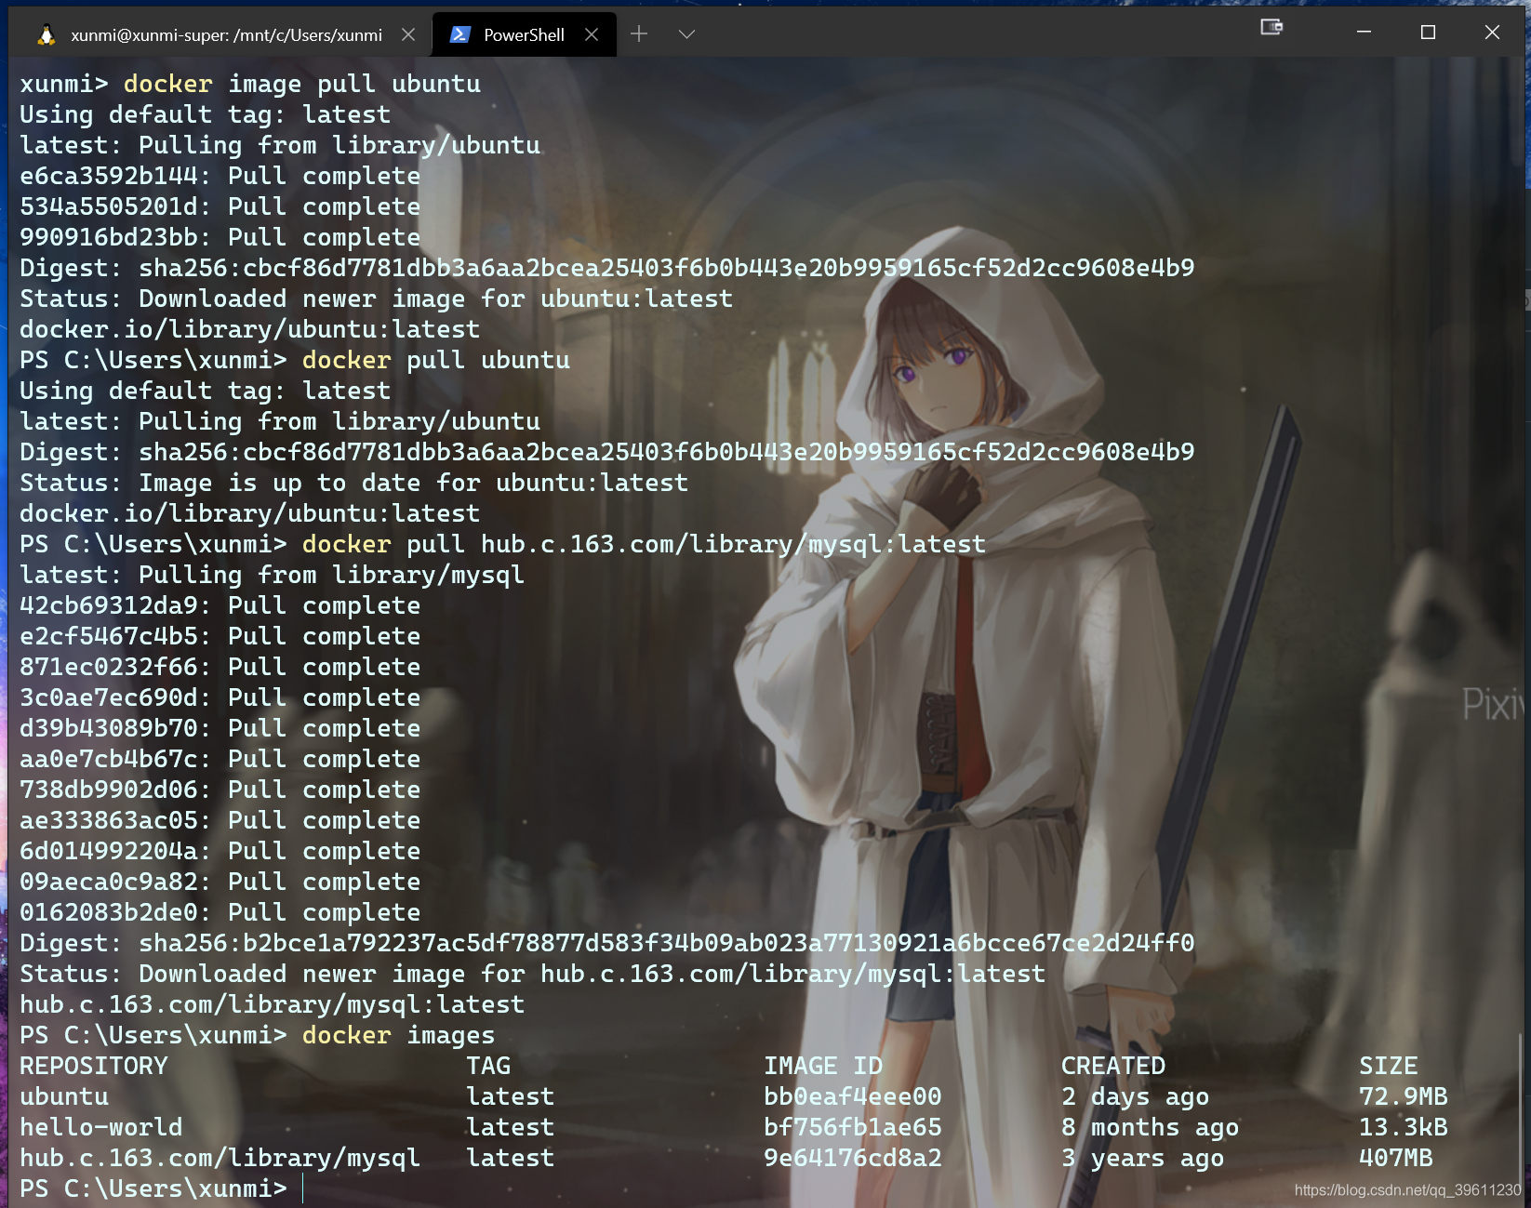
Task: Click layer '6d014992204a: Pull complete'
Action: pos(220,851)
